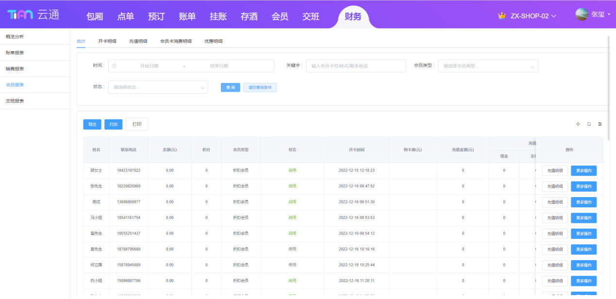Expand the 会员类型 select box
This screenshot has height=299, width=616.
point(488,66)
